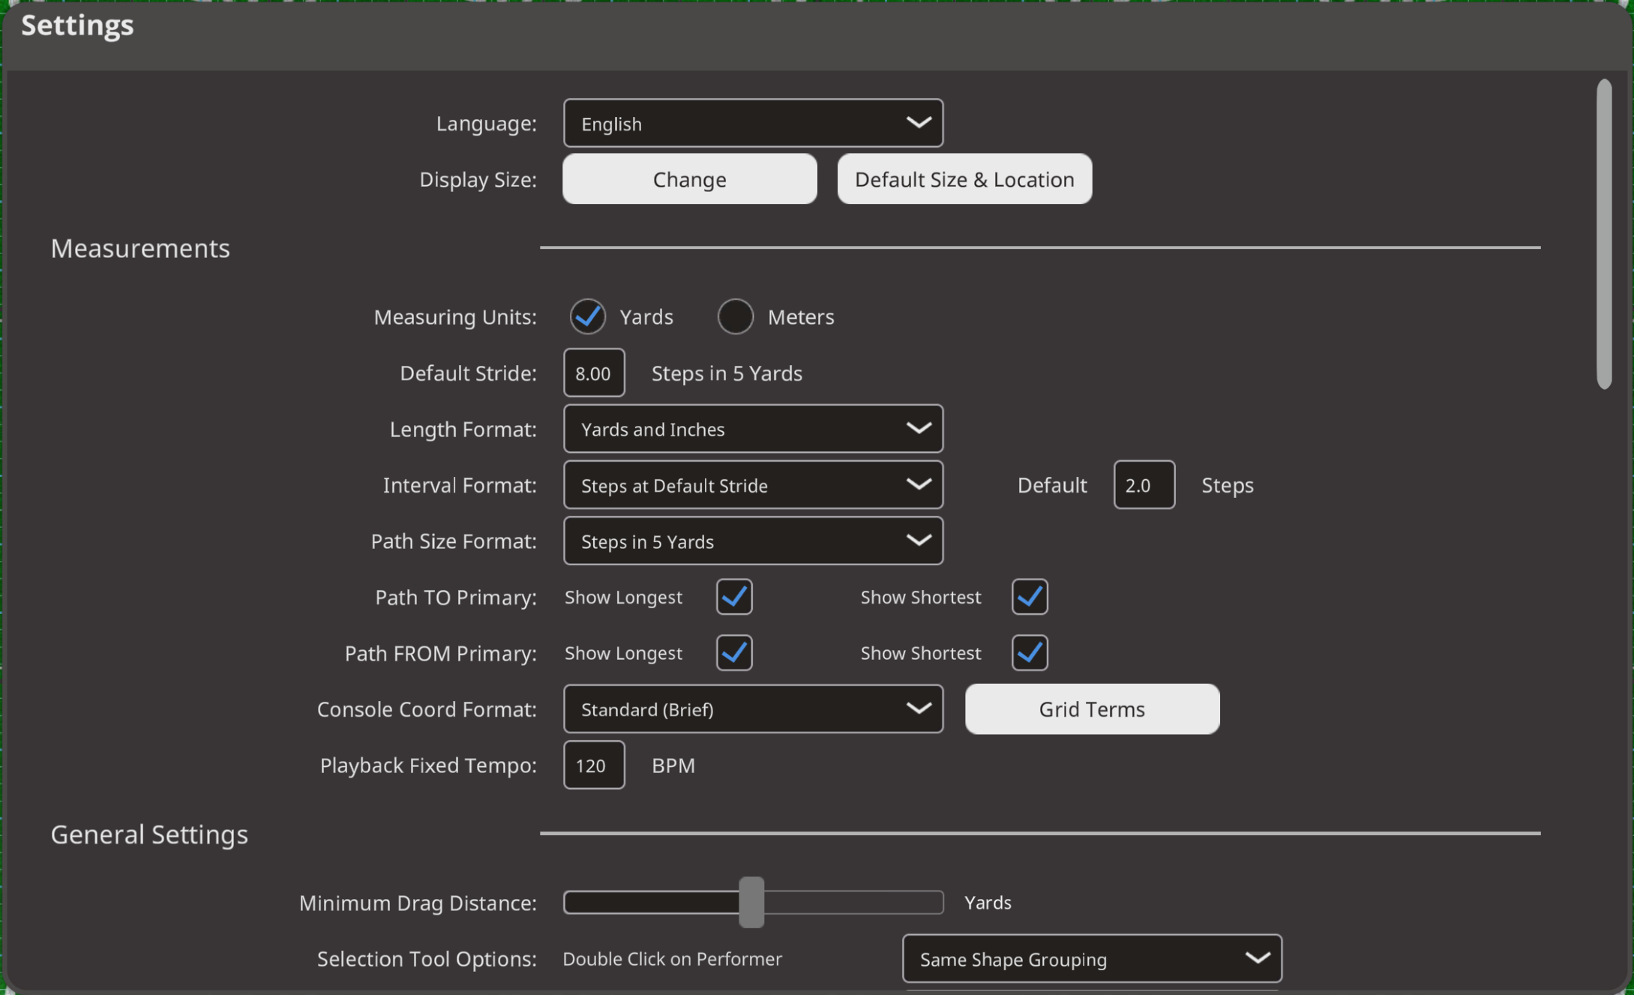This screenshot has height=995, width=1634.
Task: Toggle Path TO Primary Show Longest
Action: pyautogui.click(x=733, y=597)
